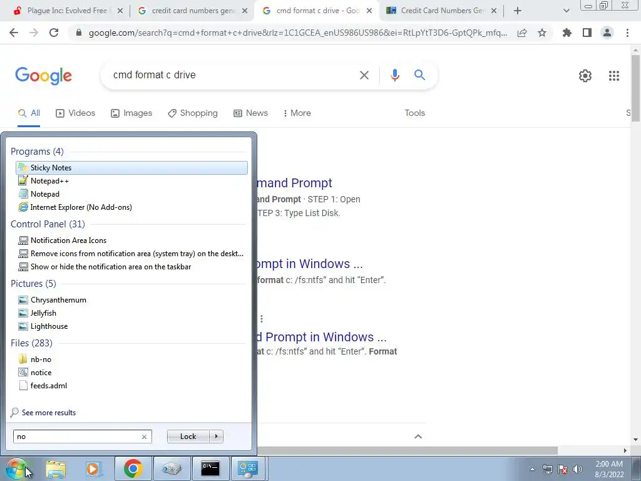This screenshot has width=641, height=481.
Task: Select the News search tab
Action: click(x=250, y=113)
